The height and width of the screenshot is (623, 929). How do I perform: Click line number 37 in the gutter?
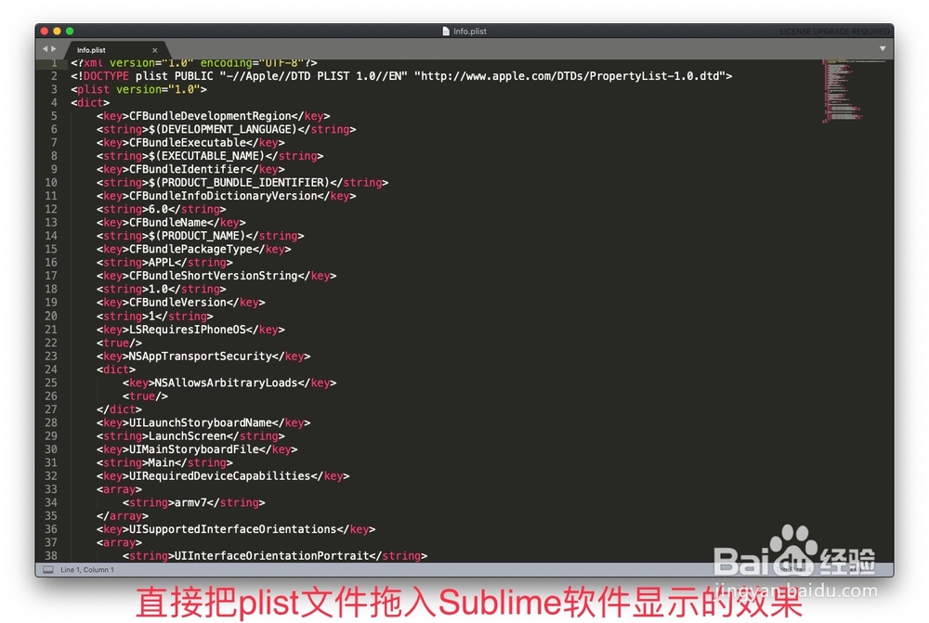51,542
